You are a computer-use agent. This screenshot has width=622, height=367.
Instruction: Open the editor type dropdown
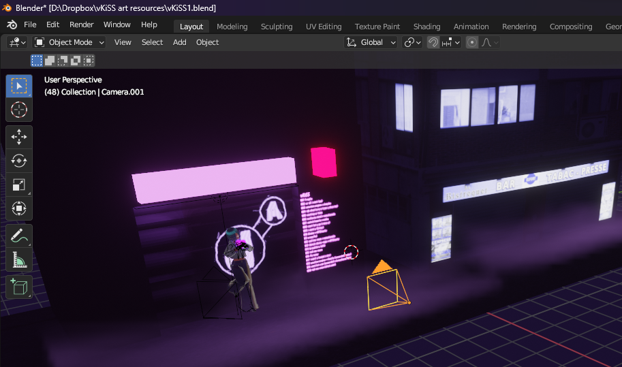pyautogui.click(x=18, y=42)
